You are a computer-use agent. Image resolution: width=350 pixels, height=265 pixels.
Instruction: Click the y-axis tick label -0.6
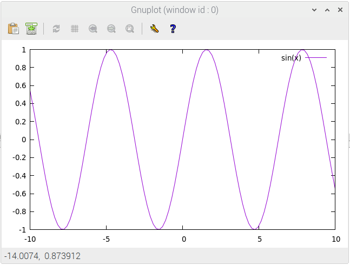click(20, 194)
